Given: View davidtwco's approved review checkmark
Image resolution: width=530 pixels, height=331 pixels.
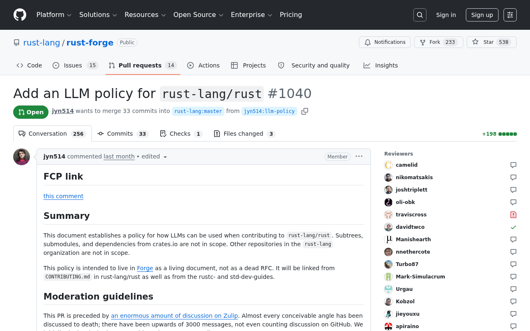Looking at the screenshot, I should (x=513, y=227).
